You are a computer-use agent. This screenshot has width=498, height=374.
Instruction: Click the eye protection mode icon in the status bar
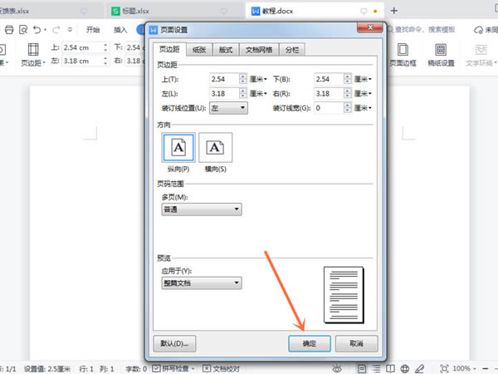pos(337,369)
